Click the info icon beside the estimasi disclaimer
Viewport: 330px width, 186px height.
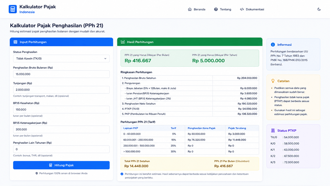coord(122,174)
